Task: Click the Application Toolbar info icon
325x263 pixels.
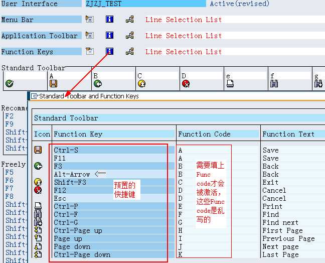Action: (109, 36)
